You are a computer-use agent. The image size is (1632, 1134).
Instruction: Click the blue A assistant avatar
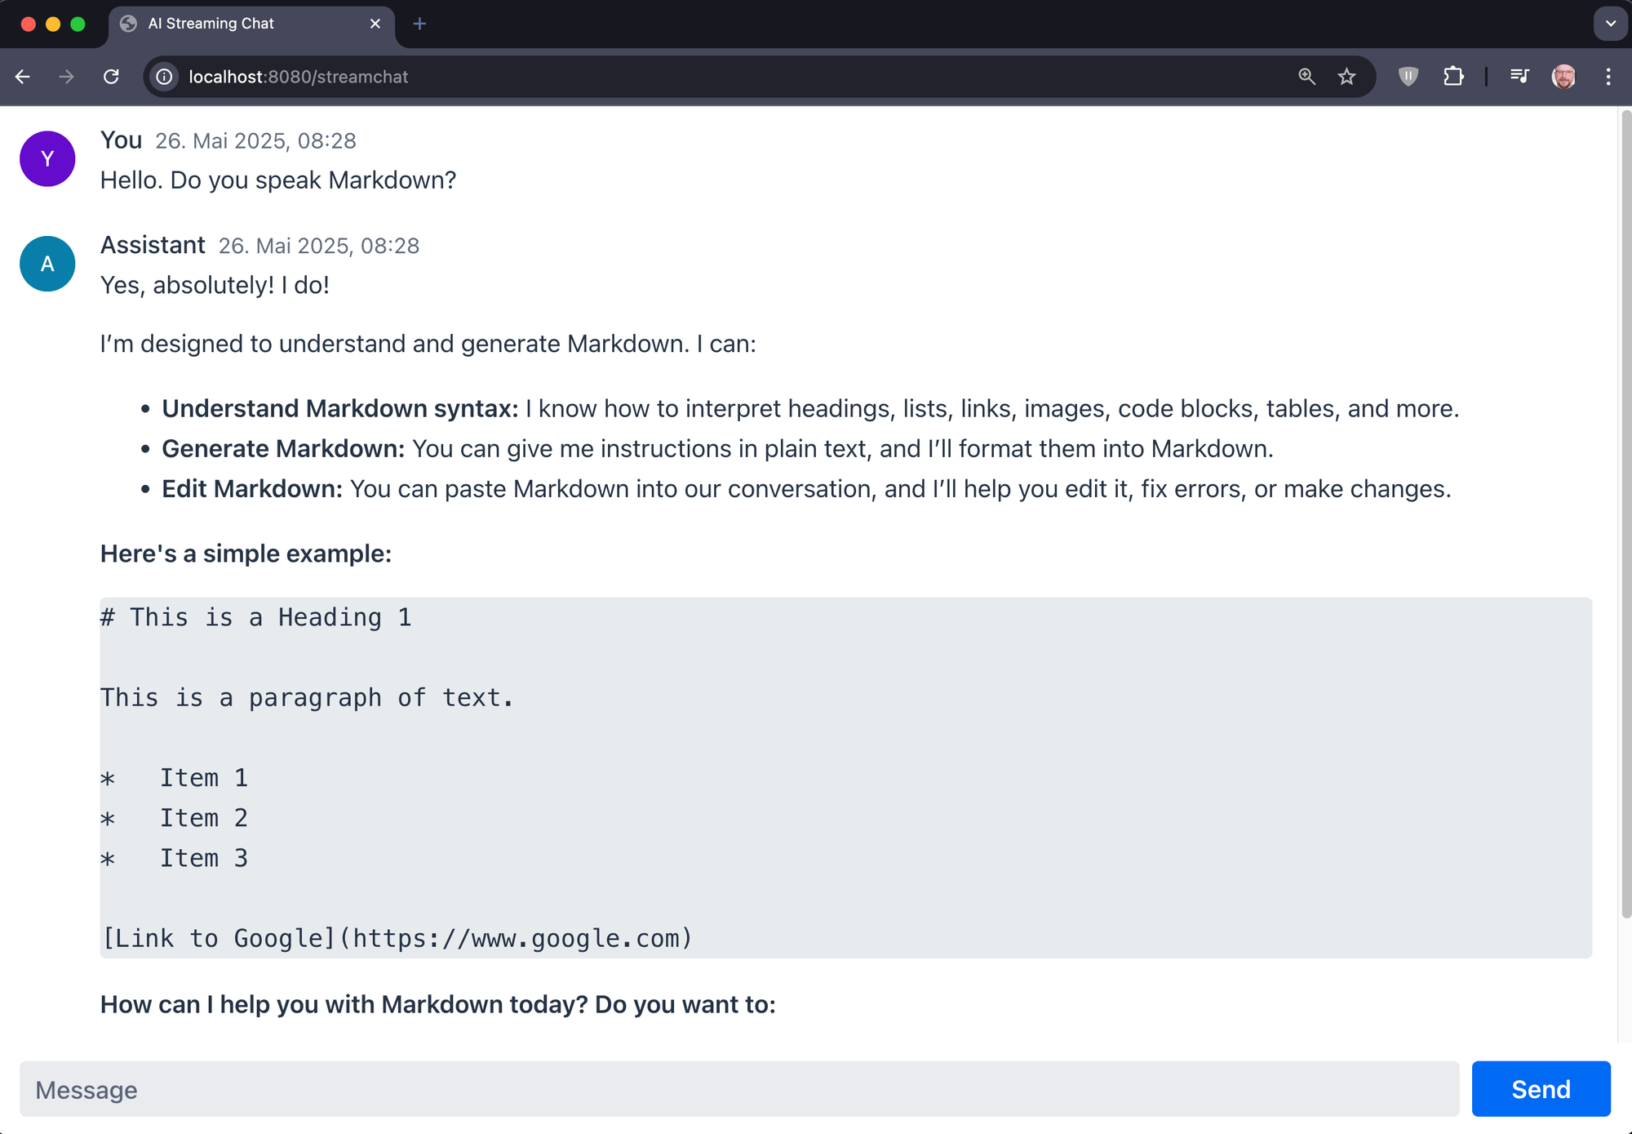[x=47, y=264]
